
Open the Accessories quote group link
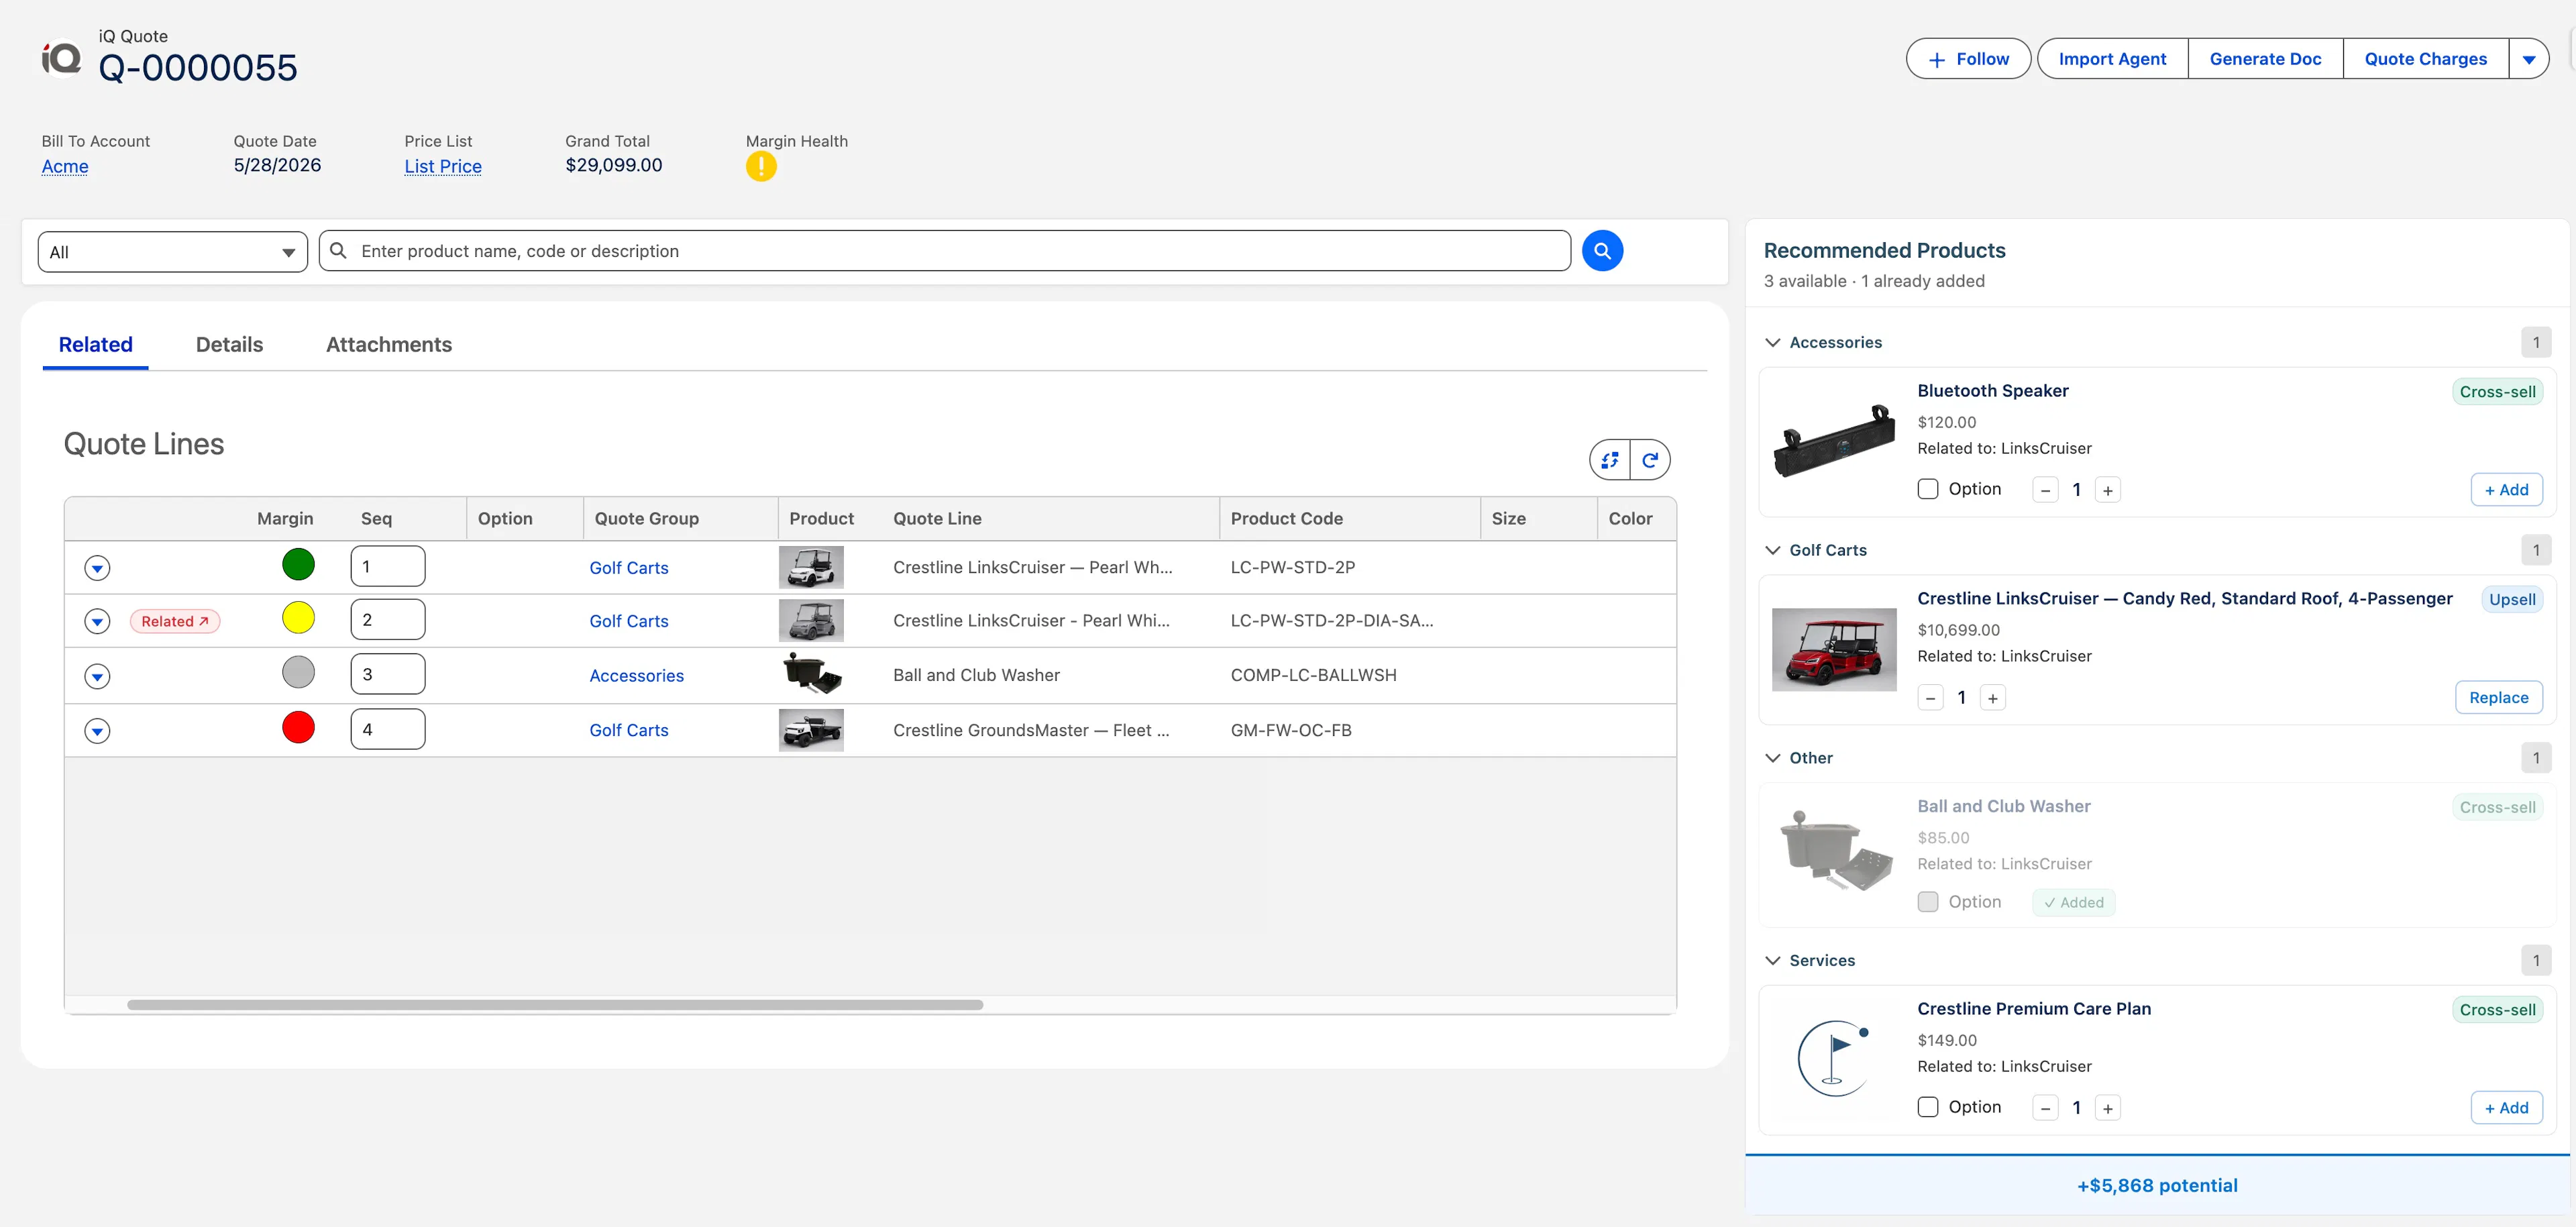[637, 676]
